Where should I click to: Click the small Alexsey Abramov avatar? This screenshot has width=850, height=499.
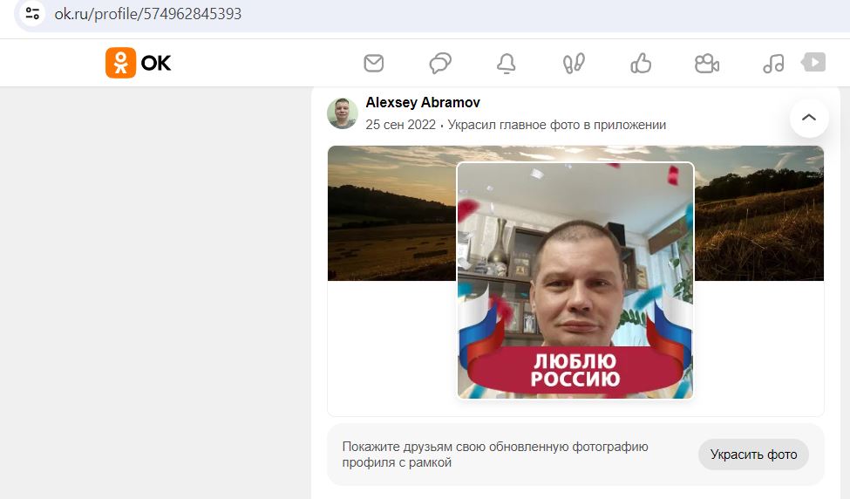pyautogui.click(x=343, y=113)
